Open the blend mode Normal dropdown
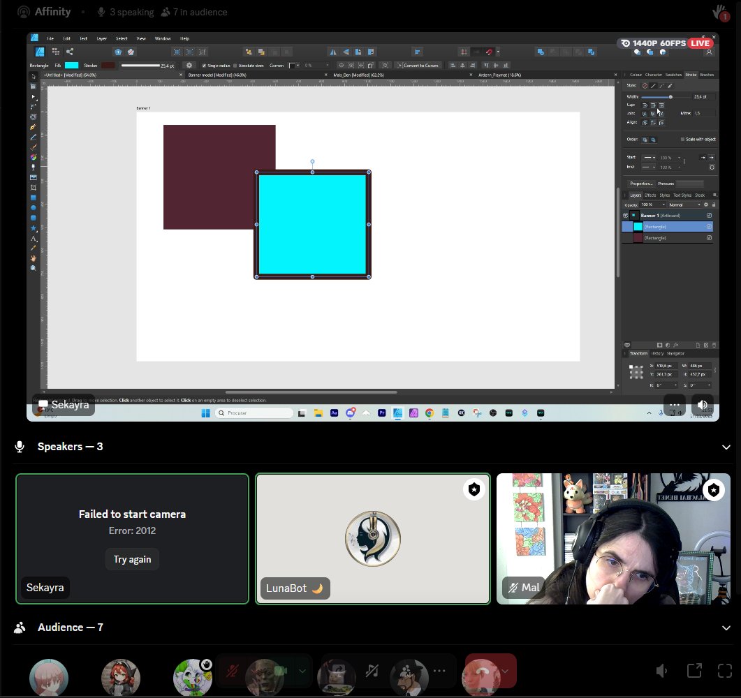The image size is (741, 698). (684, 205)
